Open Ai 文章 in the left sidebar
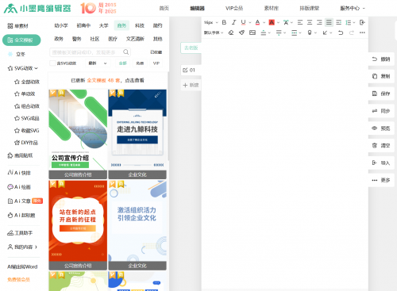This screenshot has width=397, height=291. pyautogui.click(x=19, y=201)
